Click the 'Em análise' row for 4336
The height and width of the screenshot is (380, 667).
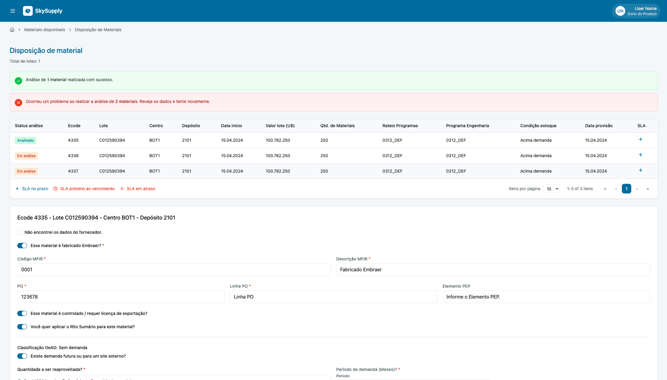[26, 156]
